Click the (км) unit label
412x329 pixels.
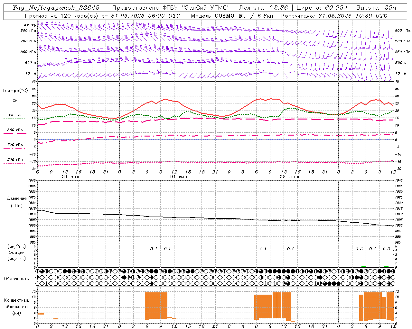(x=17, y=313)
